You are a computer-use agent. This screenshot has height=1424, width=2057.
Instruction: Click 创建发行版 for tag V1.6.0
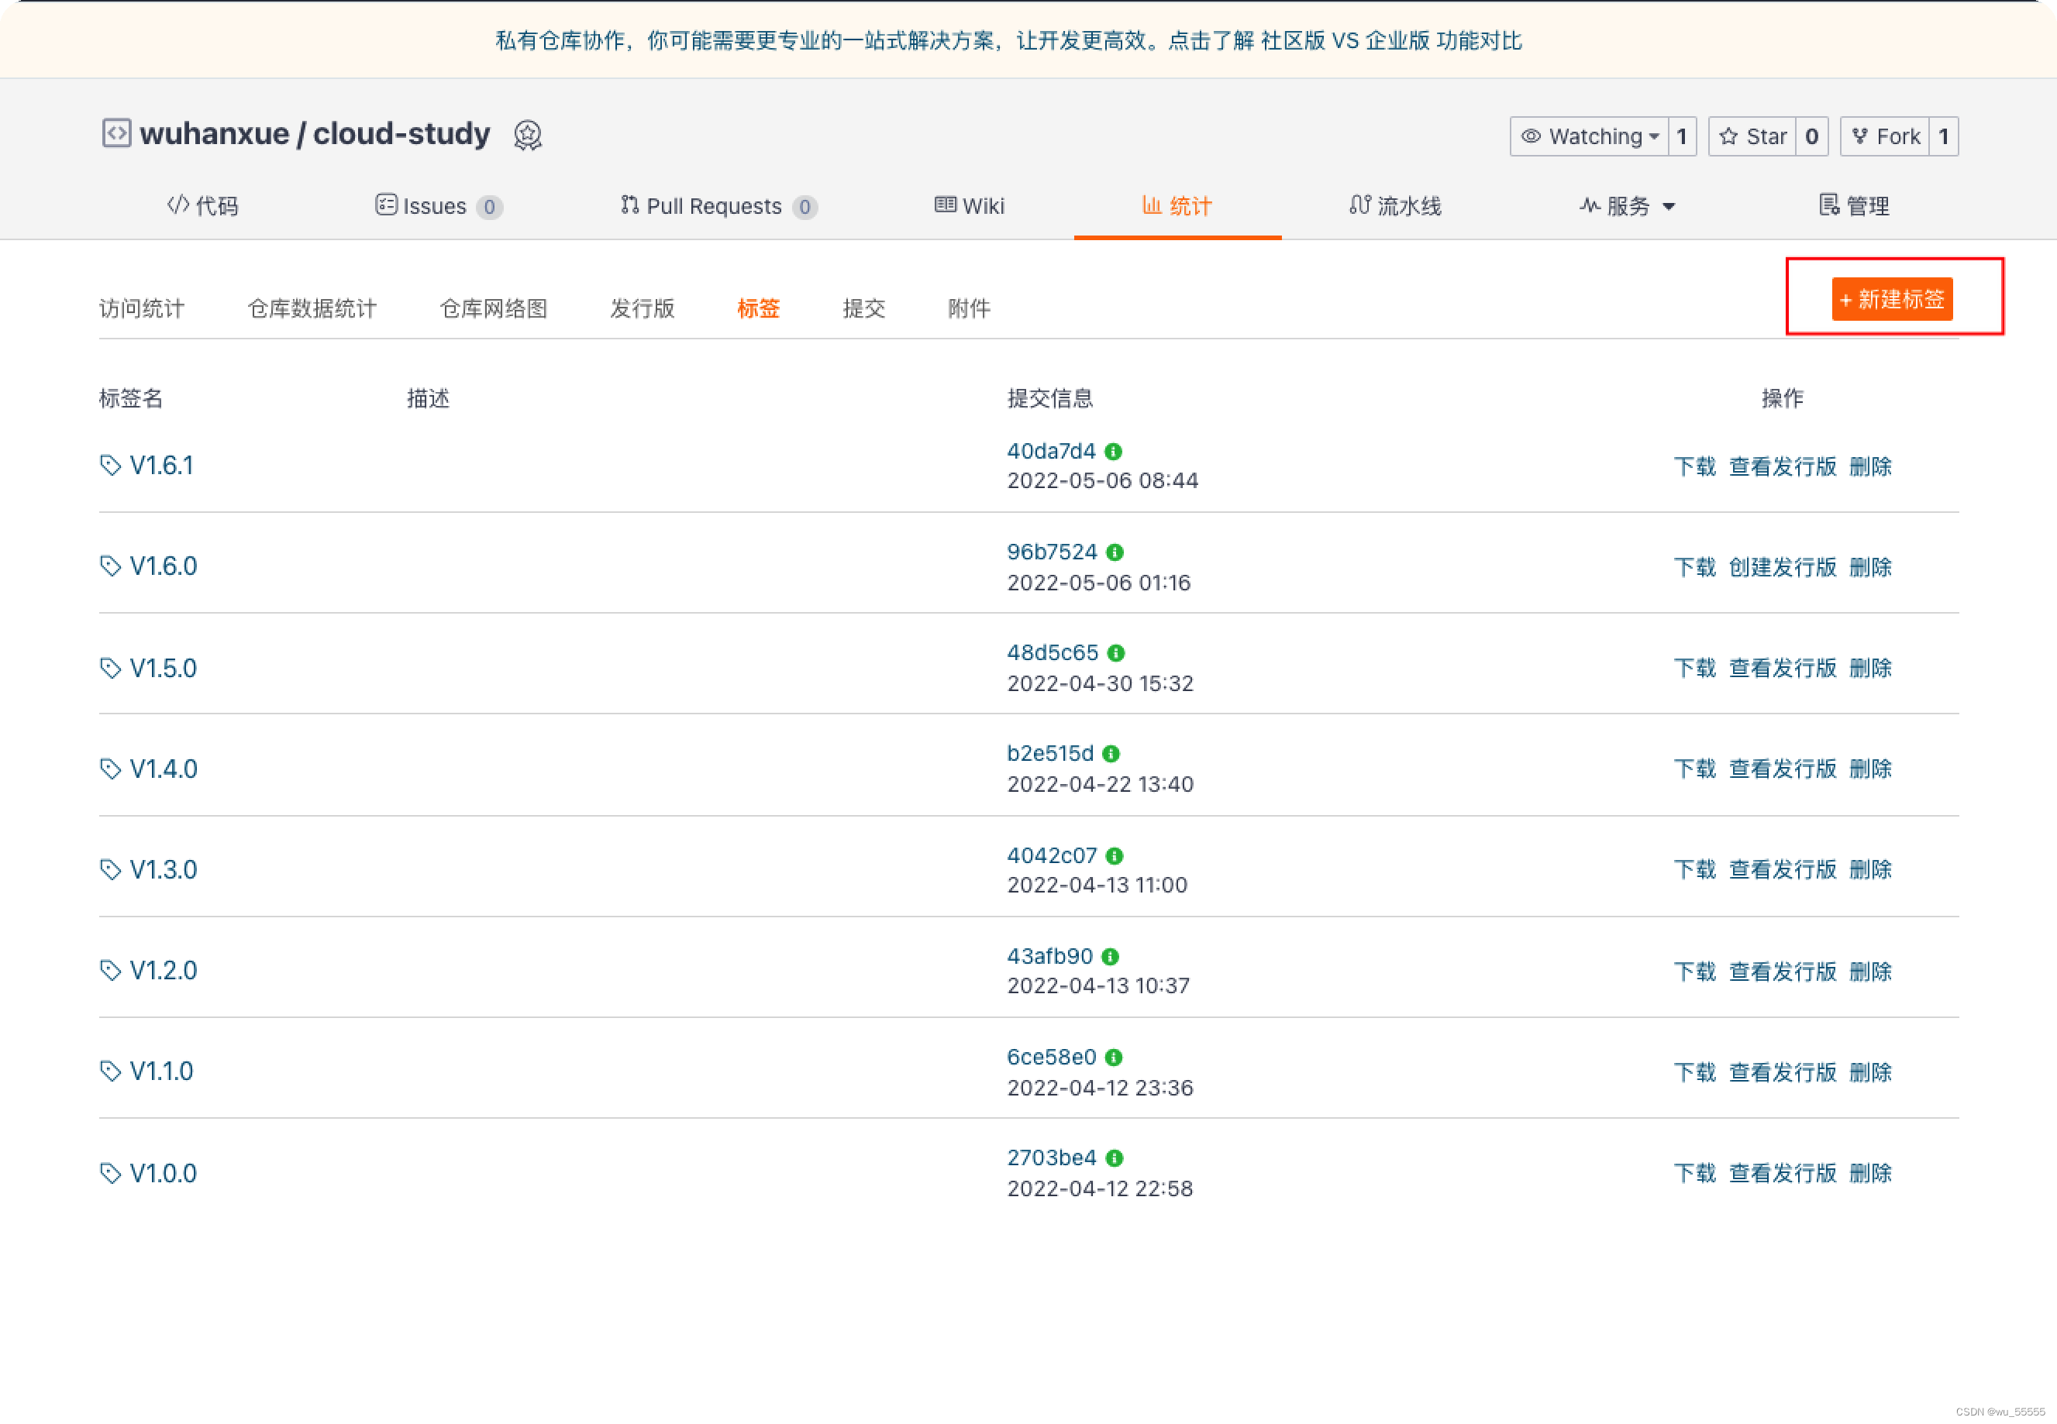(1782, 567)
